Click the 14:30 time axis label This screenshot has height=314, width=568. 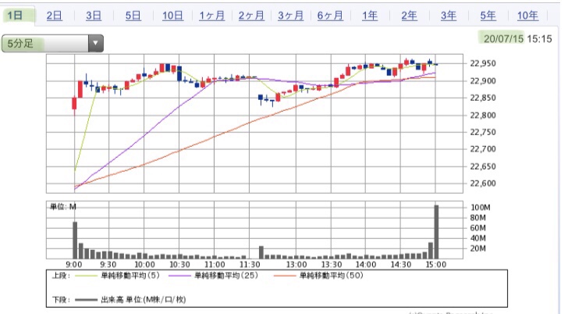(x=401, y=265)
